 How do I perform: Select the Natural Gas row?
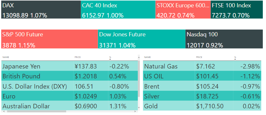pos(202,66)
